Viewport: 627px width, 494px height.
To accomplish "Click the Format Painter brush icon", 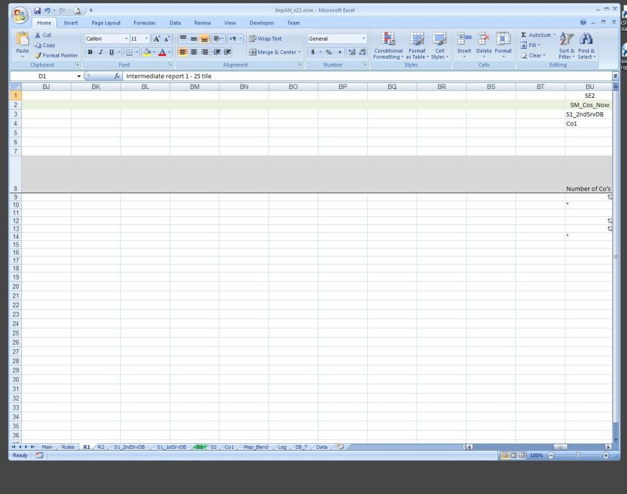I will [x=38, y=55].
